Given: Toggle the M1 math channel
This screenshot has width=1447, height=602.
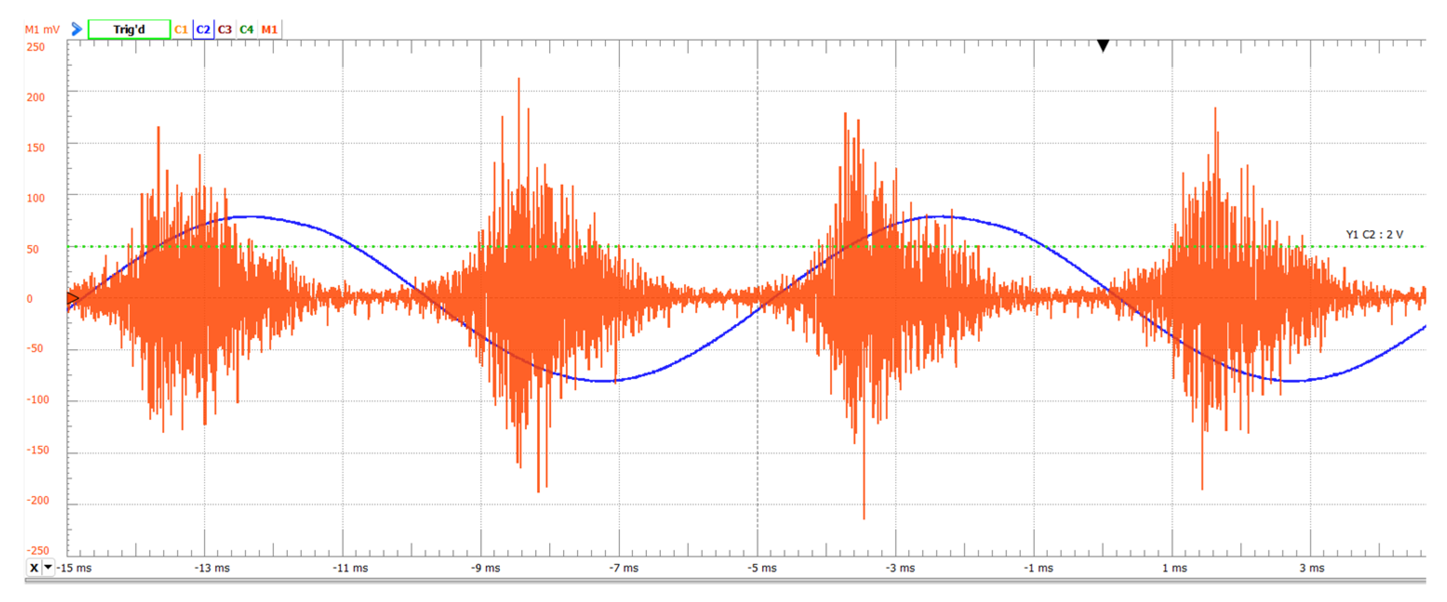Looking at the screenshot, I should (x=270, y=29).
